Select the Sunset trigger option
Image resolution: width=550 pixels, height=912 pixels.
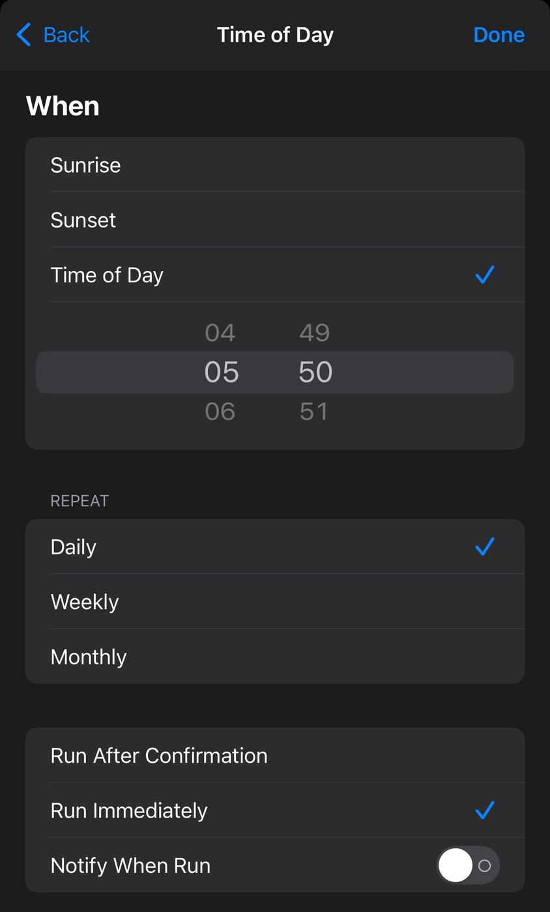[x=83, y=220]
